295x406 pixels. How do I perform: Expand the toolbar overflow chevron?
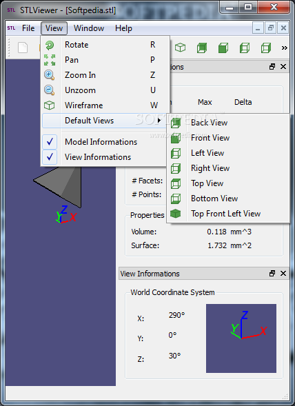284,48
